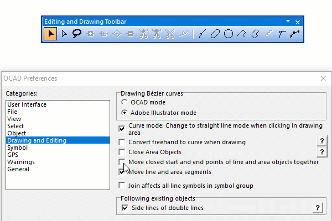
Task: Select the rectangular area drawing mode icon
Action: pos(255,34)
